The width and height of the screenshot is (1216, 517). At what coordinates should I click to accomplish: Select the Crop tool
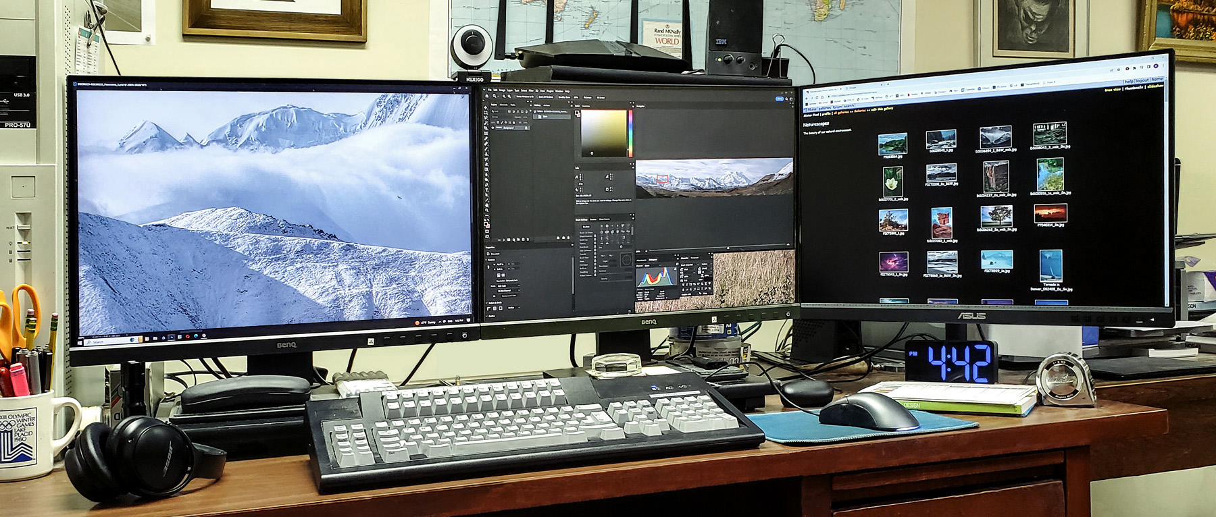(x=486, y=128)
